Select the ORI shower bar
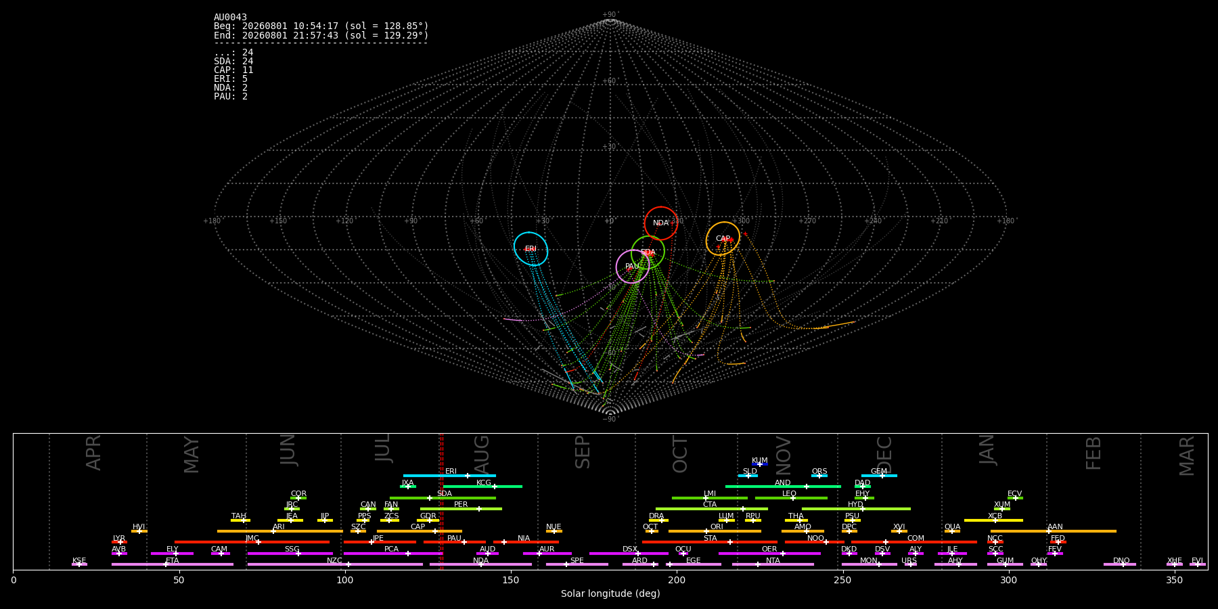 [x=715, y=531]
